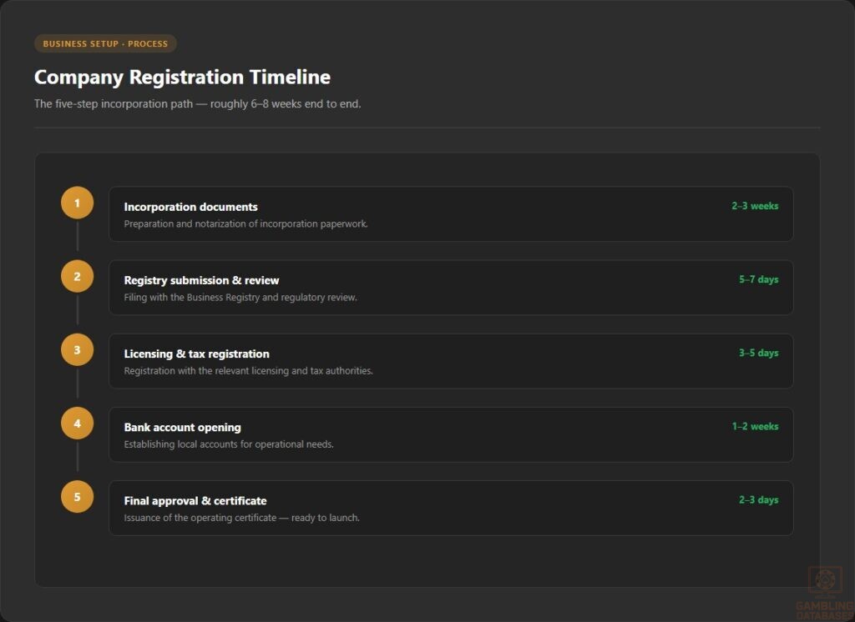Viewport: 855px width, 622px height.
Task: Select the 'Final approval & certificate' title
Action: pyautogui.click(x=195, y=501)
